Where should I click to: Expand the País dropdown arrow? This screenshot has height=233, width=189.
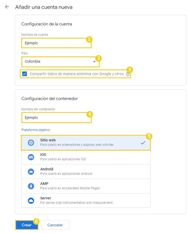click(94, 62)
